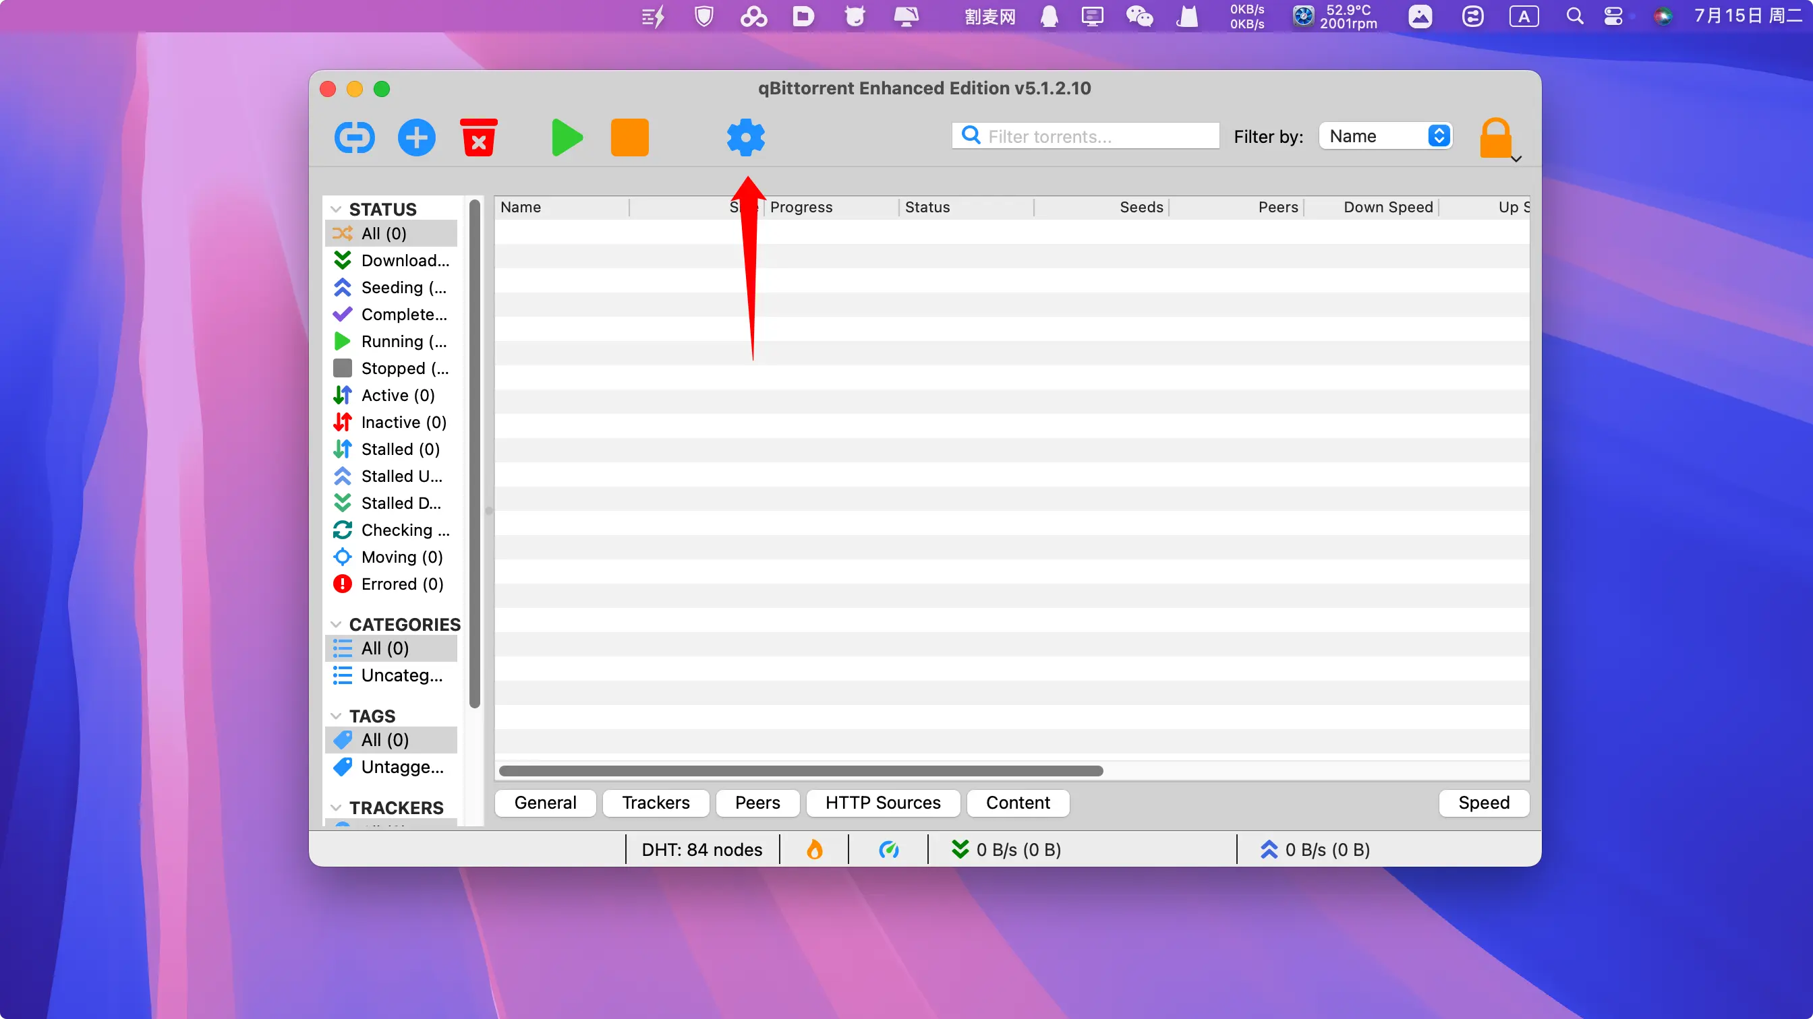
Task: Click the shield icon in menu bar
Action: click(x=703, y=16)
